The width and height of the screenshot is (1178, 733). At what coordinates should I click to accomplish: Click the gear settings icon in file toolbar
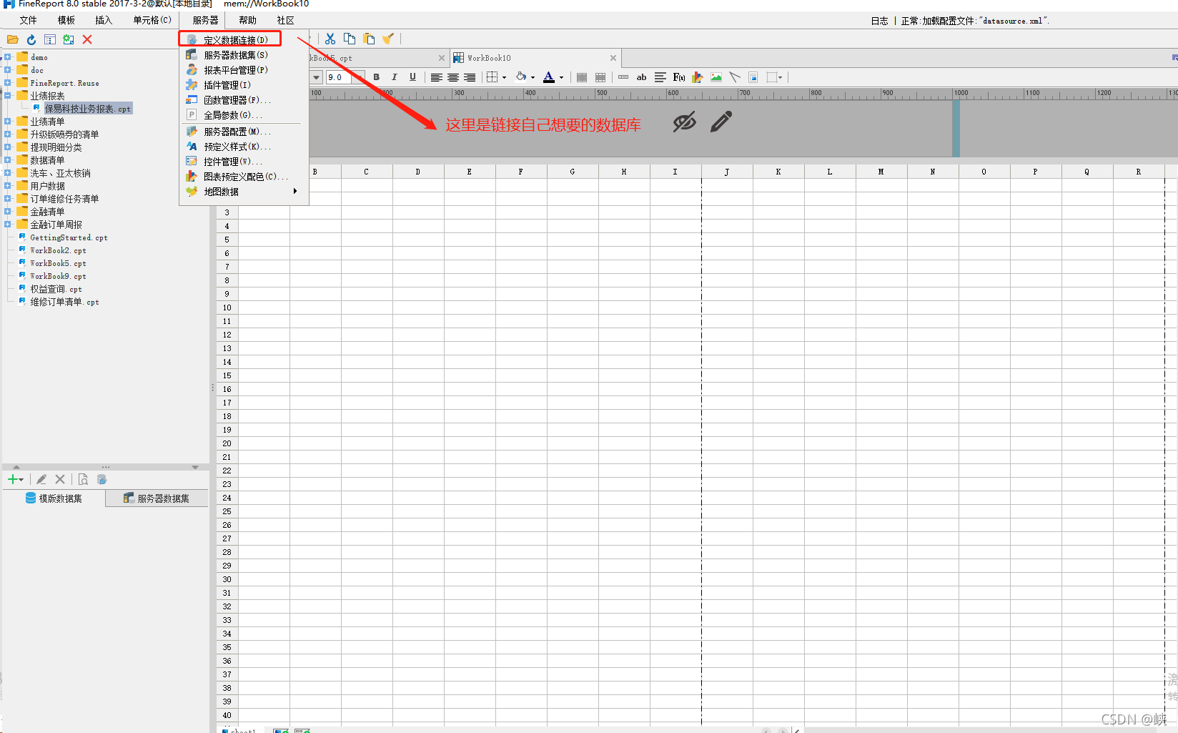(x=69, y=40)
